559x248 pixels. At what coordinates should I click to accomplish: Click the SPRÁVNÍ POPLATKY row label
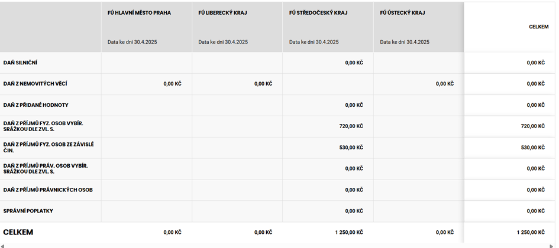(x=28, y=211)
